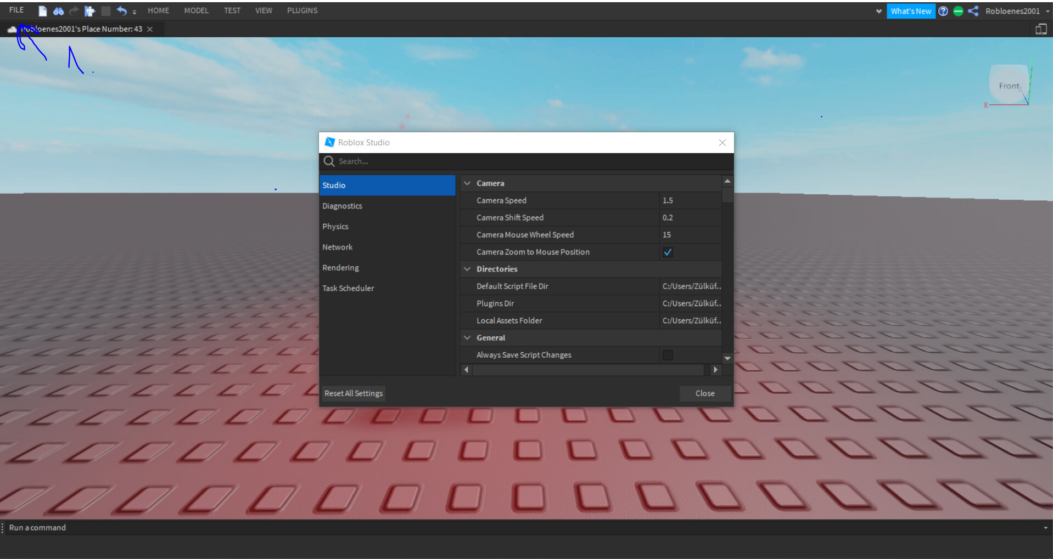Click the viewport layout icon at top right
The width and height of the screenshot is (1053, 559).
coord(1041,29)
